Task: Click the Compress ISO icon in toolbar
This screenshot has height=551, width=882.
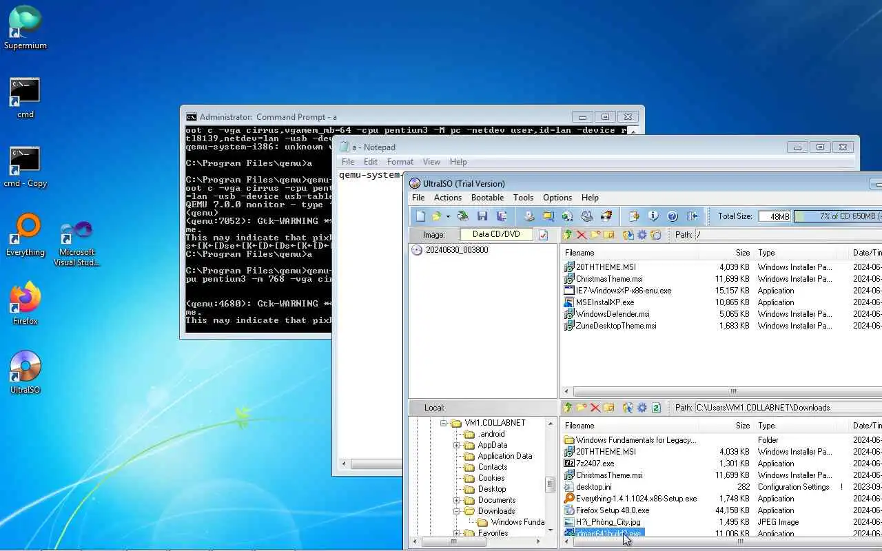Action: click(548, 216)
